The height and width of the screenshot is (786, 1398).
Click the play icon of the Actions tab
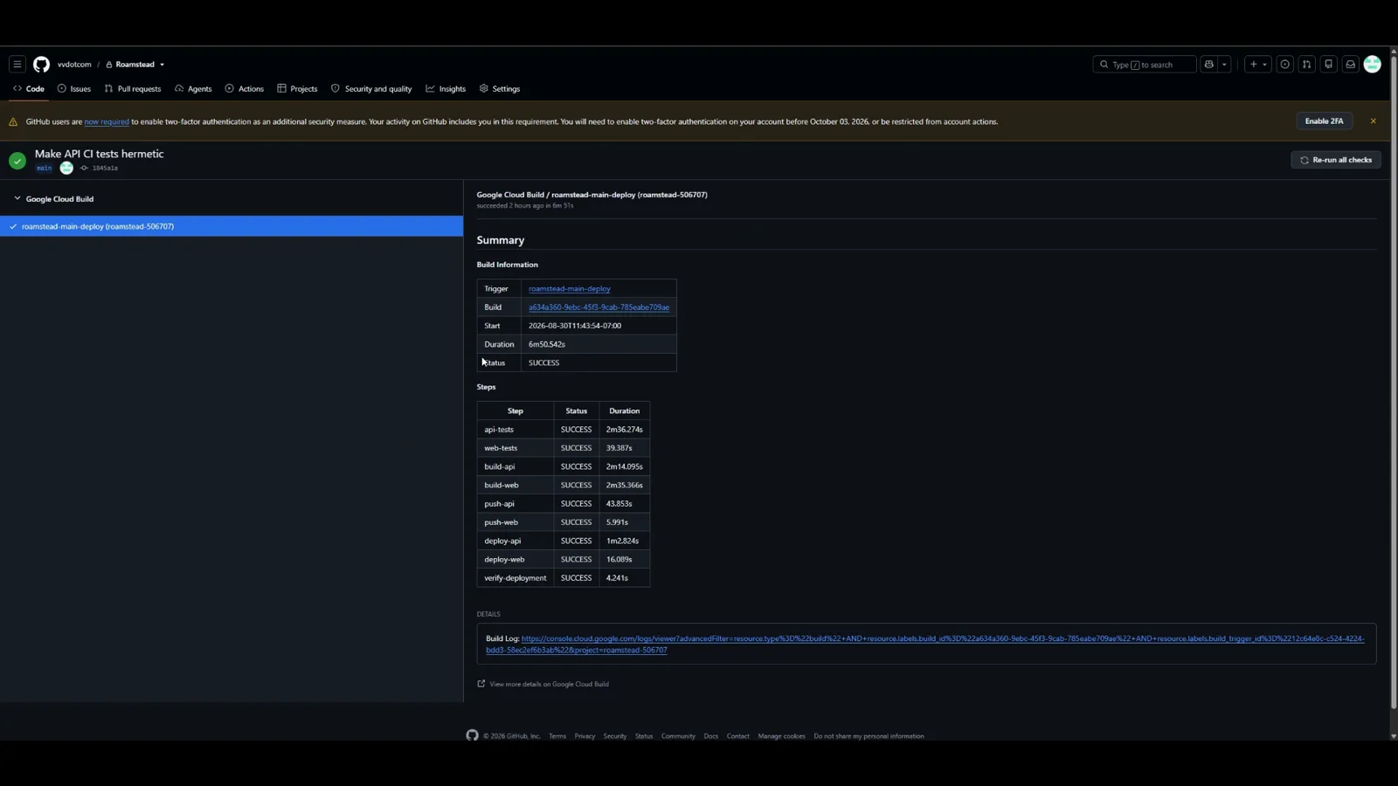[230, 89]
